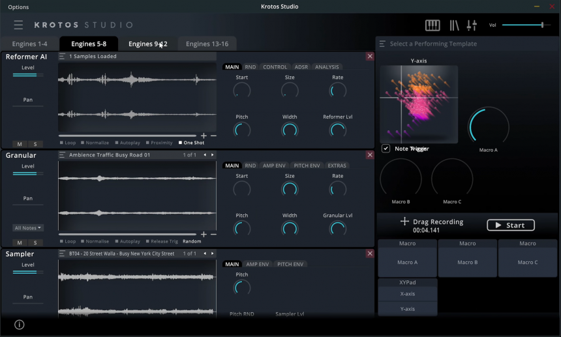Go to previous Granular sample
This screenshot has height=337, width=561.
[x=205, y=154]
